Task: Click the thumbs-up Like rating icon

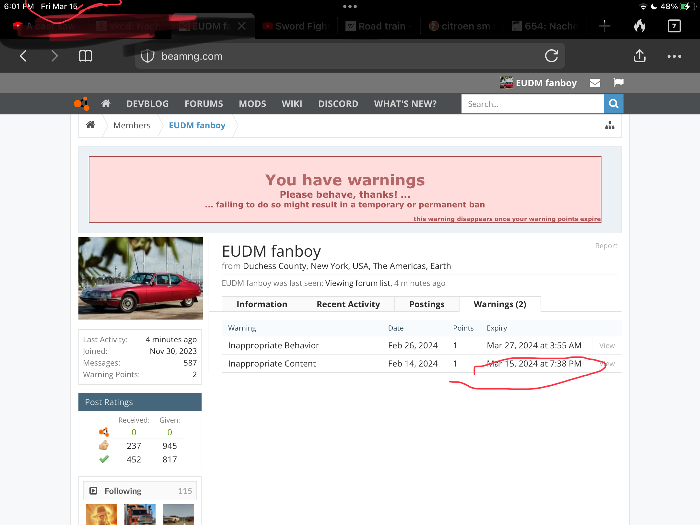Action: (x=104, y=446)
